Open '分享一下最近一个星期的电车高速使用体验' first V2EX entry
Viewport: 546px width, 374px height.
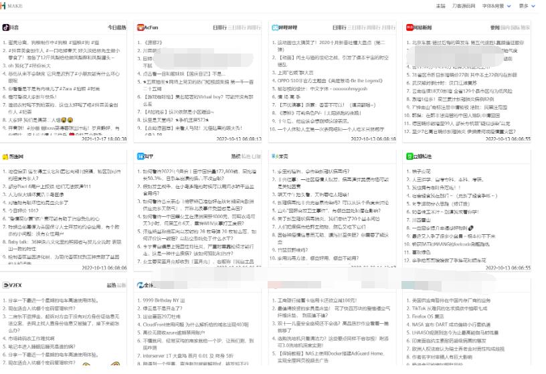pos(53,300)
